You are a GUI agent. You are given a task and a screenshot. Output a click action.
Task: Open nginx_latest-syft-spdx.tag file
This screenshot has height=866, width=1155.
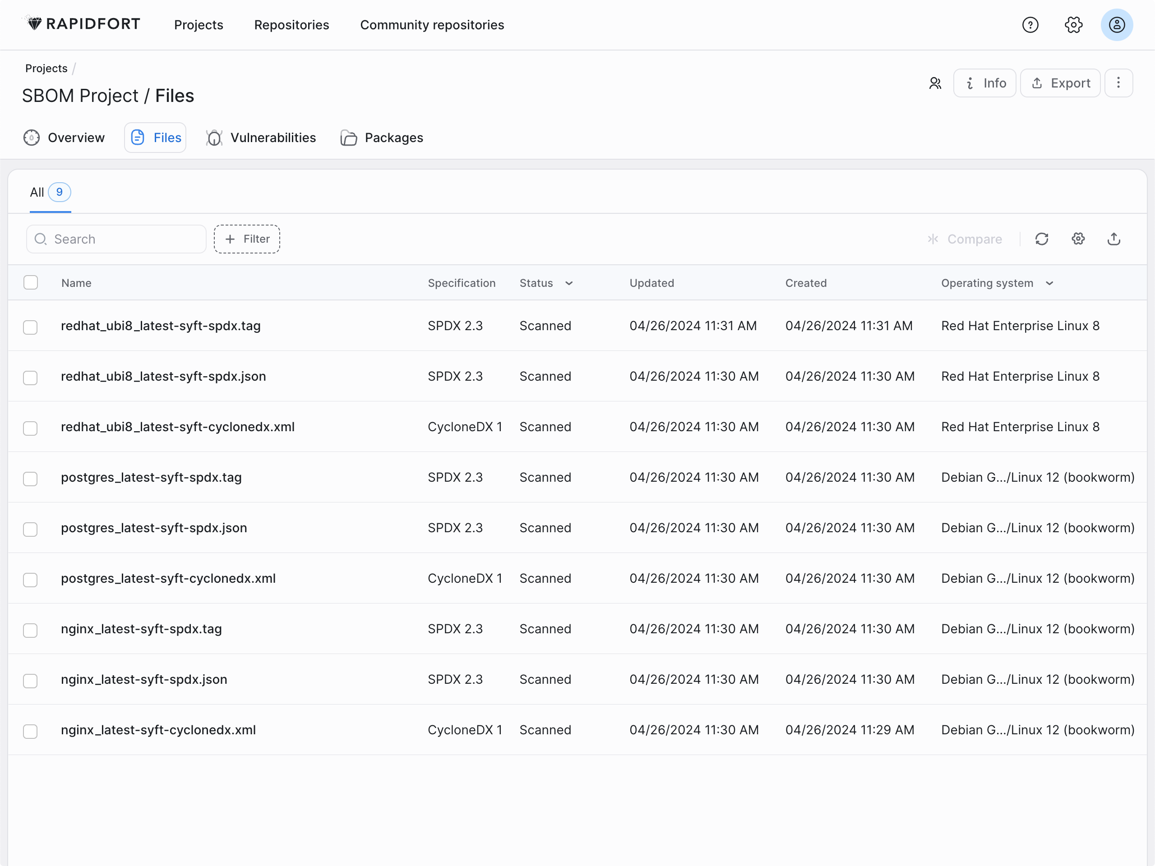142,629
